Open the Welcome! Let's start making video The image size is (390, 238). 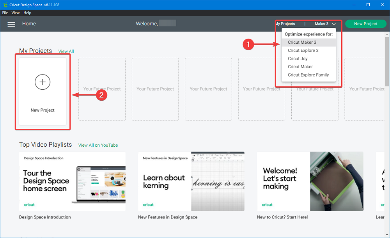(310, 181)
